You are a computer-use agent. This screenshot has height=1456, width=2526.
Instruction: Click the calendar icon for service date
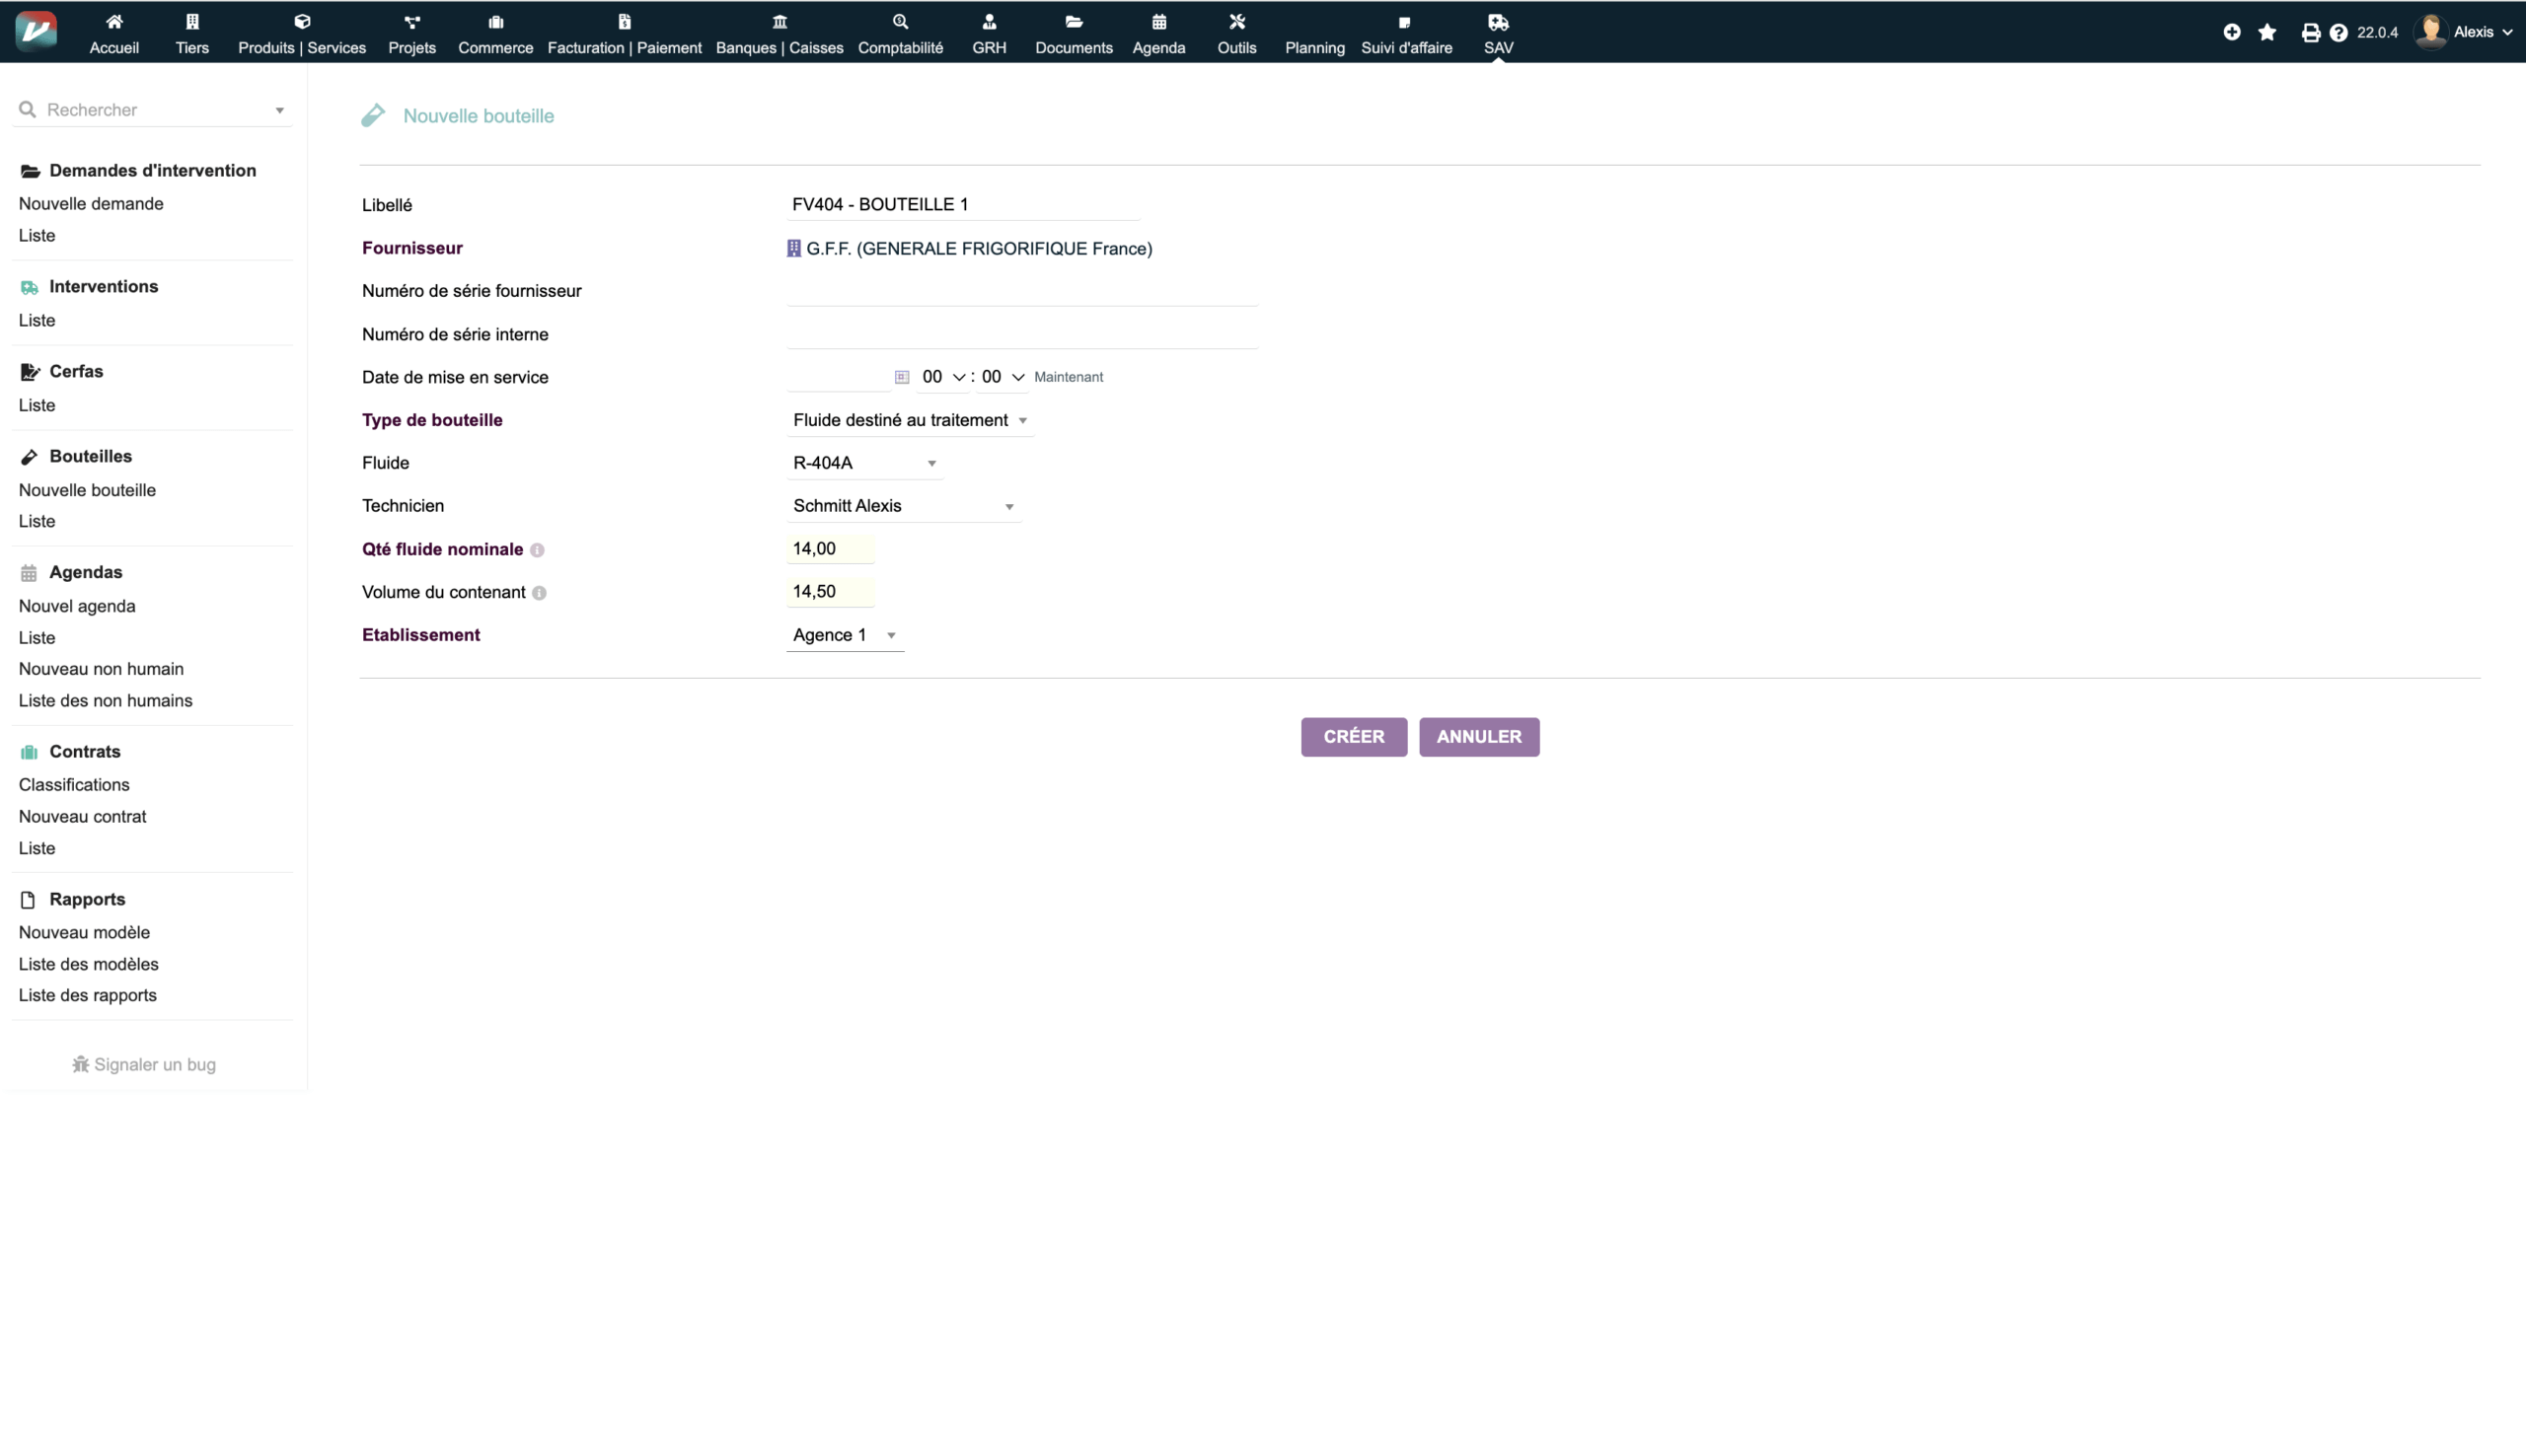tap(901, 377)
